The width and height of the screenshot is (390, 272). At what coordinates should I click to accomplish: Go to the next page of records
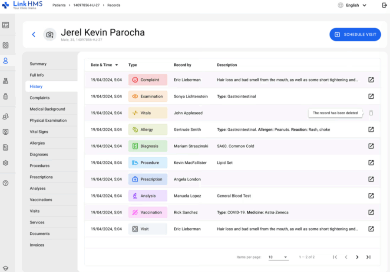[357, 257]
